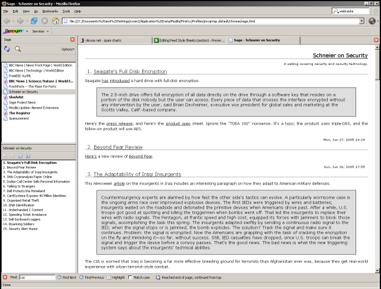Open the Help menu

(x=78, y=11)
